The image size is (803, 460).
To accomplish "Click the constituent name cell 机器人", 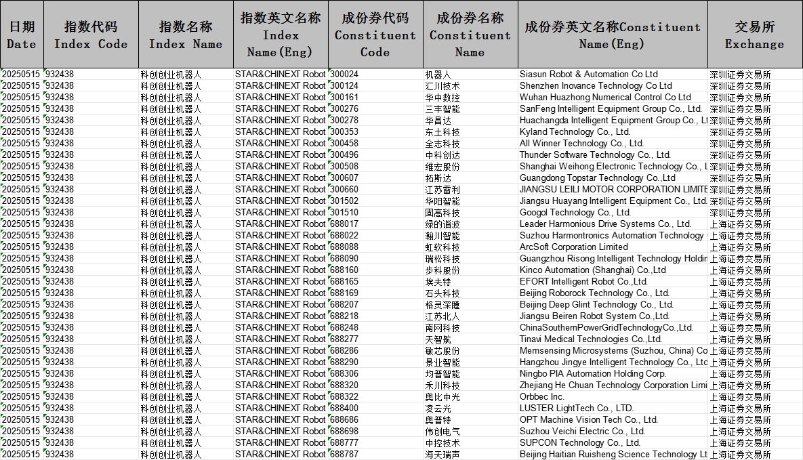I will click(x=470, y=75).
